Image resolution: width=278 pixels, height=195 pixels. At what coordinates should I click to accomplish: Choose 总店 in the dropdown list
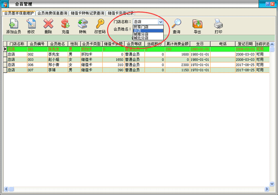click(148, 31)
